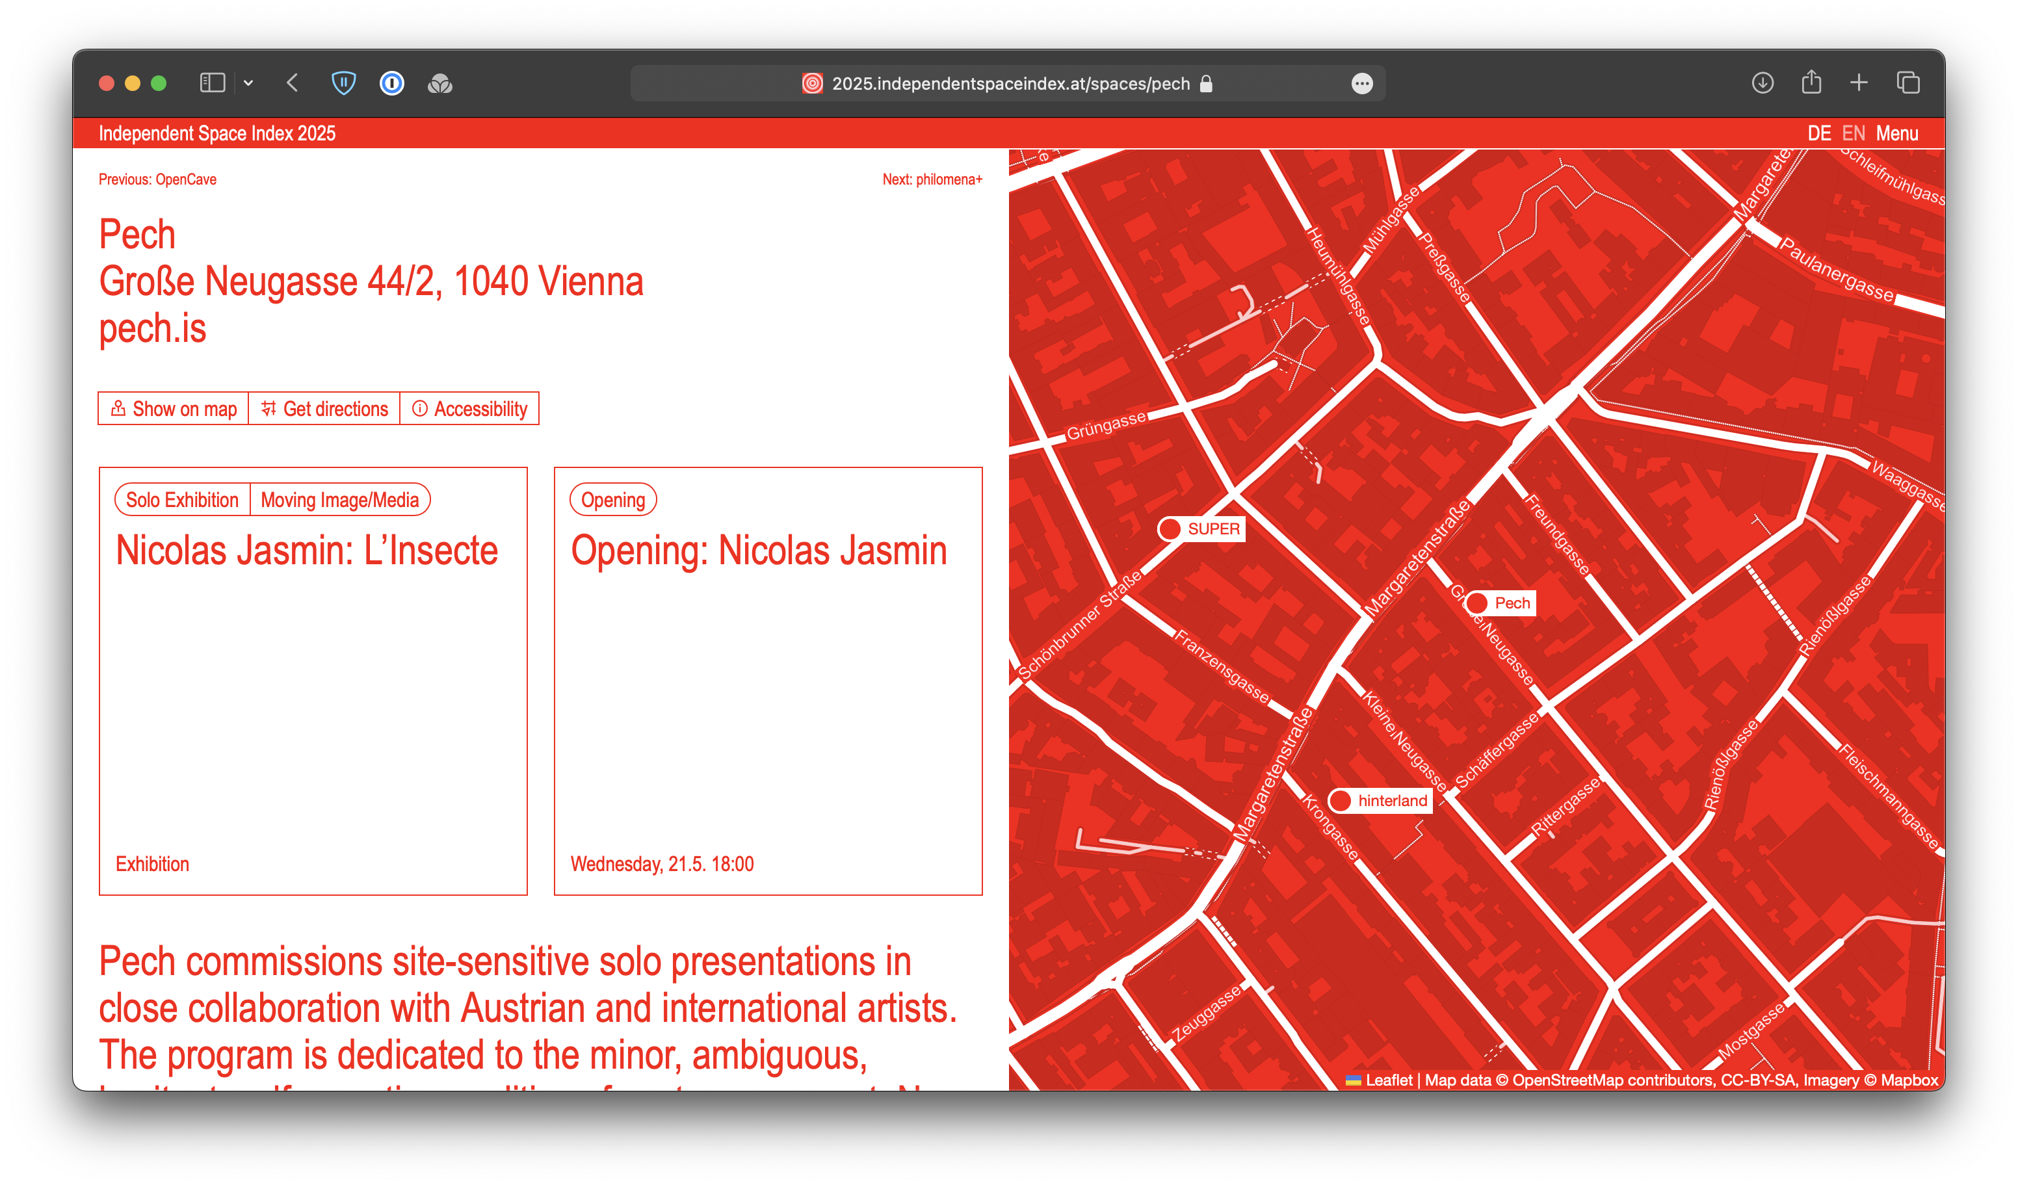Expand the Accessibility info section

point(469,410)
